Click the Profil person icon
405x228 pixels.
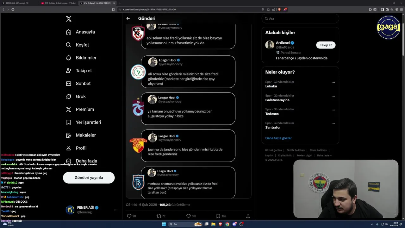(x=68, y=148)
